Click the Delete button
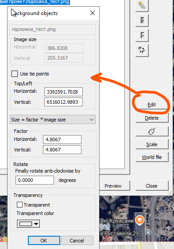 tap(152, 118)
